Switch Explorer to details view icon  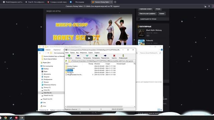[x=159, y=110]
